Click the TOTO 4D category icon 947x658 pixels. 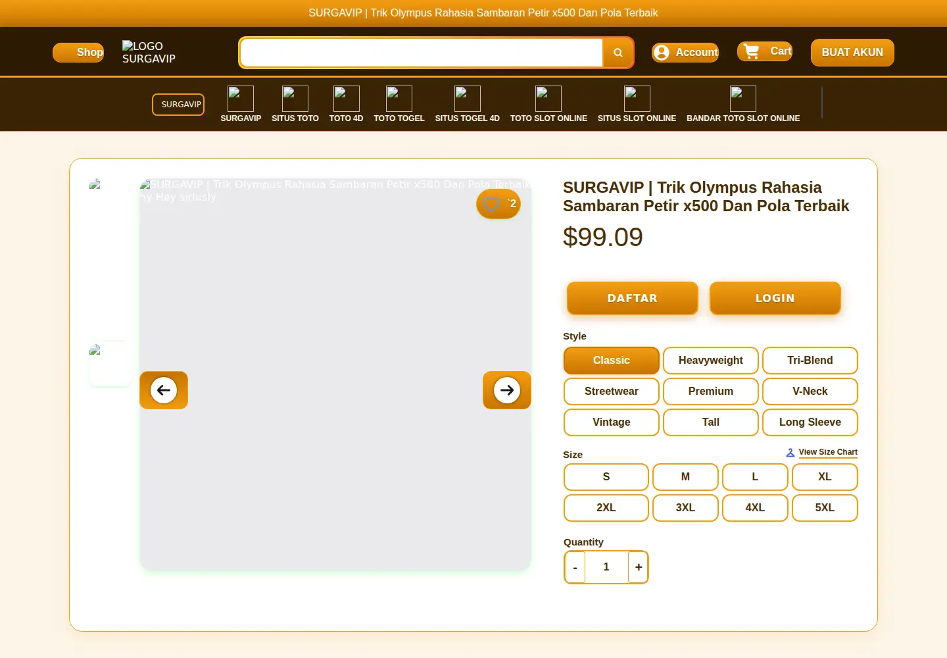tap(347, 99)
